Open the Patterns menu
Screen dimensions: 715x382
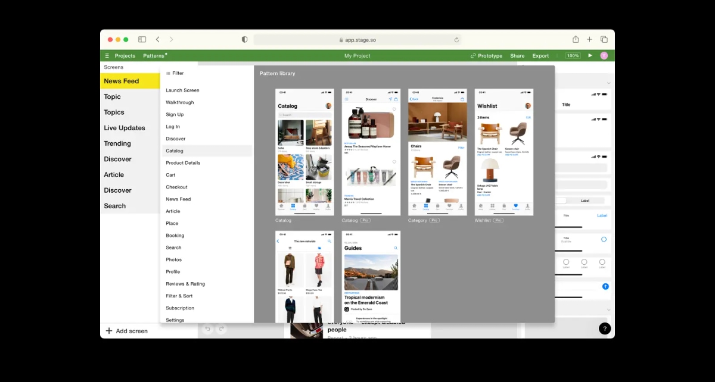click(155, 56)
